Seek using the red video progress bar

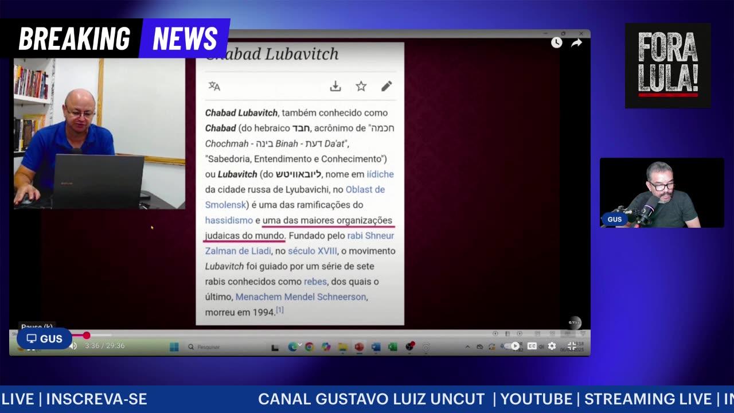click(x=300, y=335)
